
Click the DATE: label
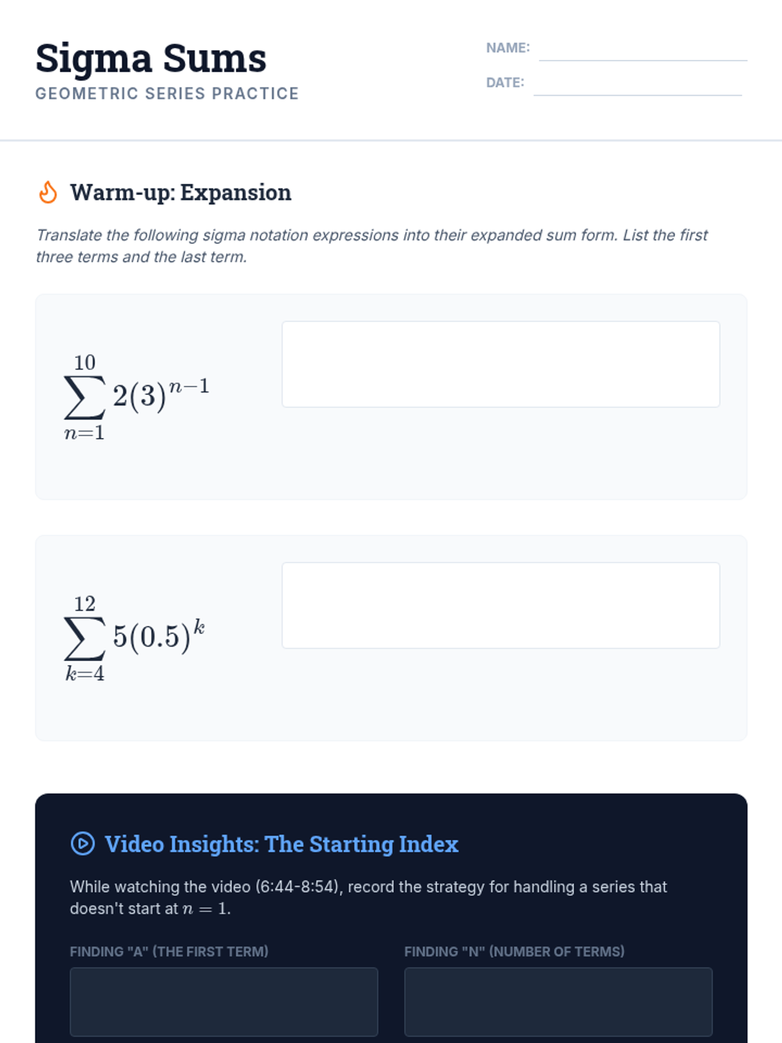[x=505, y=83]
